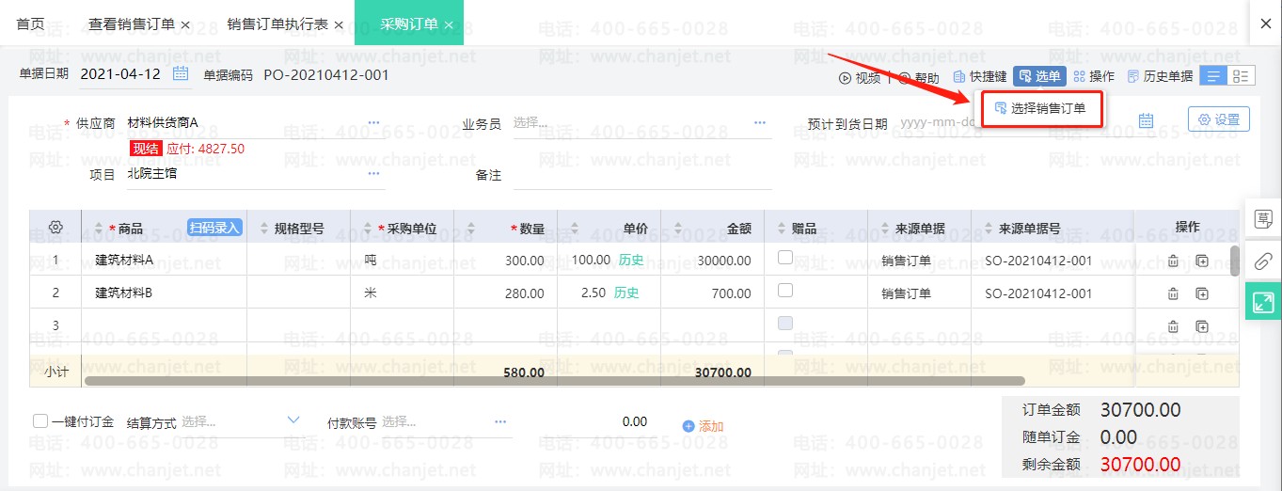Open table column settings gear icon
1282x491 pixels.
55,228
